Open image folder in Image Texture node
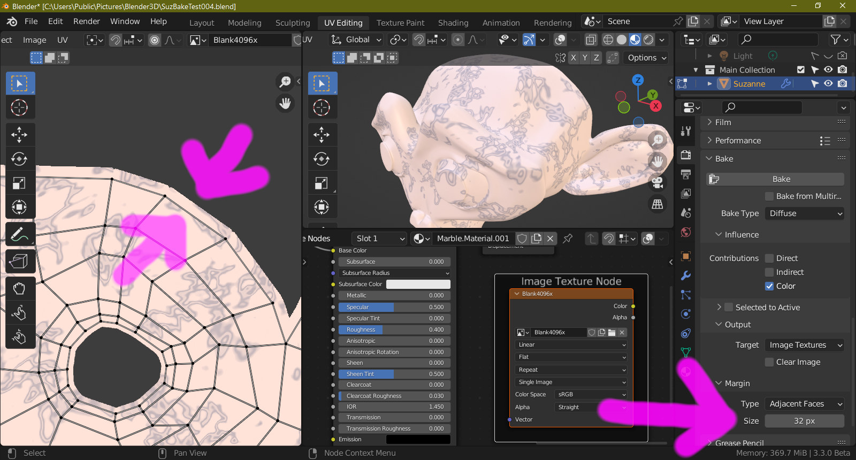 click(612, 332)
